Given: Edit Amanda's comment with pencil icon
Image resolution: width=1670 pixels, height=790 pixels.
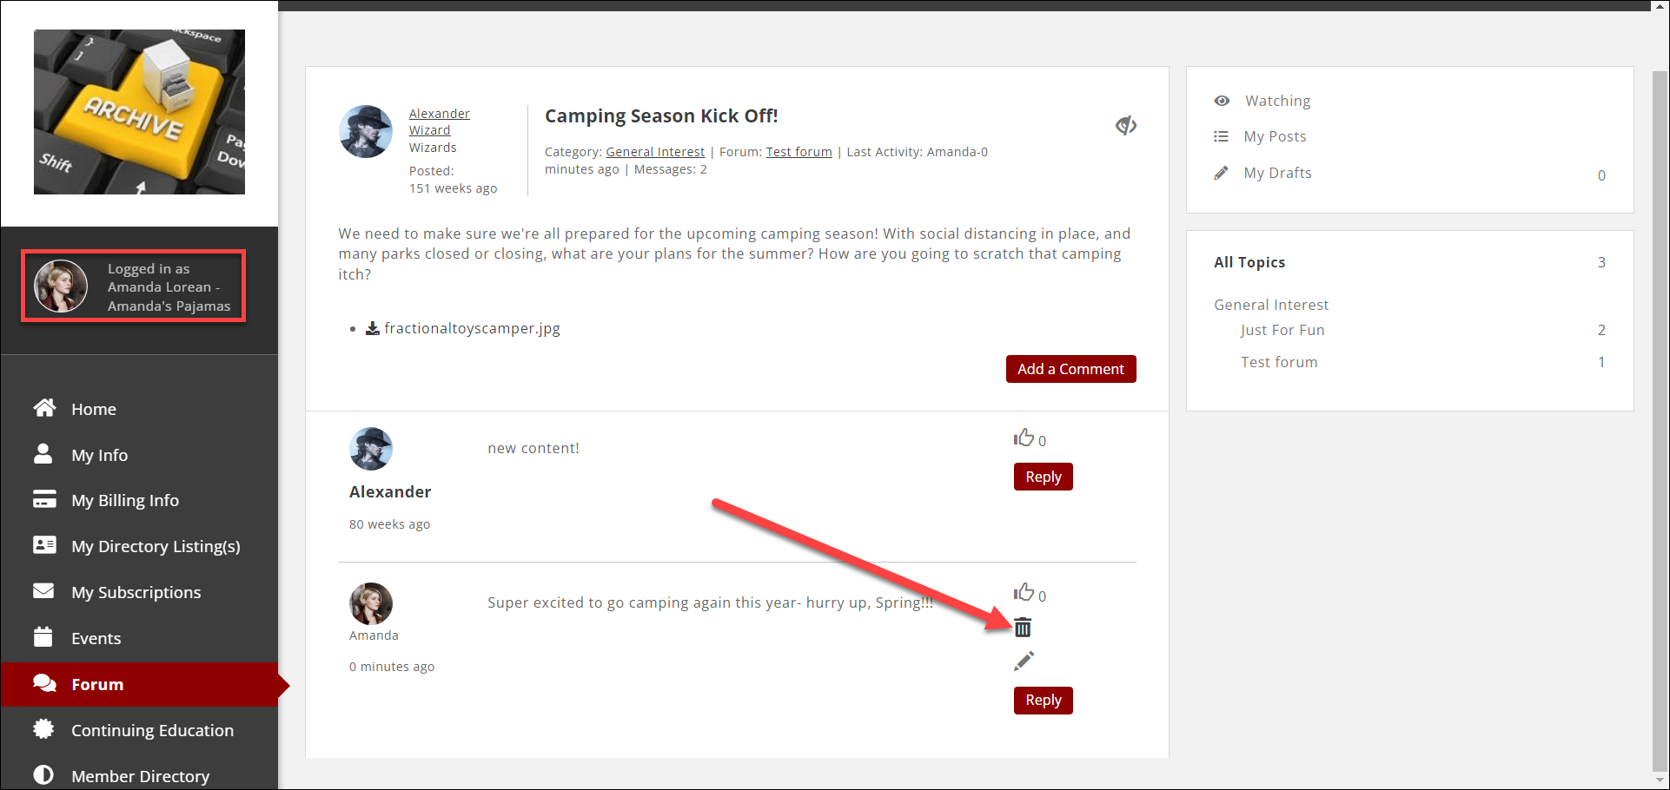Looking at the screenshot, I should click(1024, 662).
